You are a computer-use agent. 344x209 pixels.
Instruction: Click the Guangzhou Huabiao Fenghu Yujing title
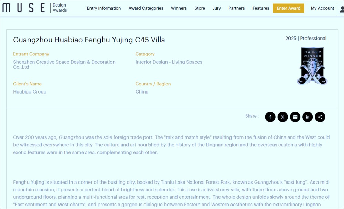89,40
